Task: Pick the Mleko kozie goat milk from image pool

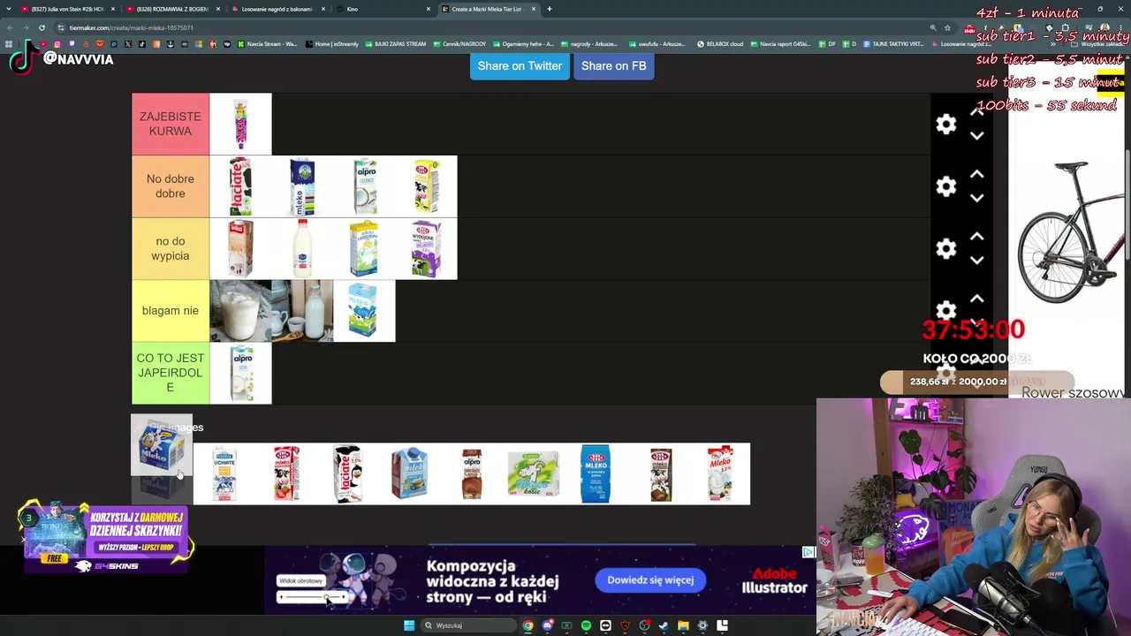Action: 534,474
